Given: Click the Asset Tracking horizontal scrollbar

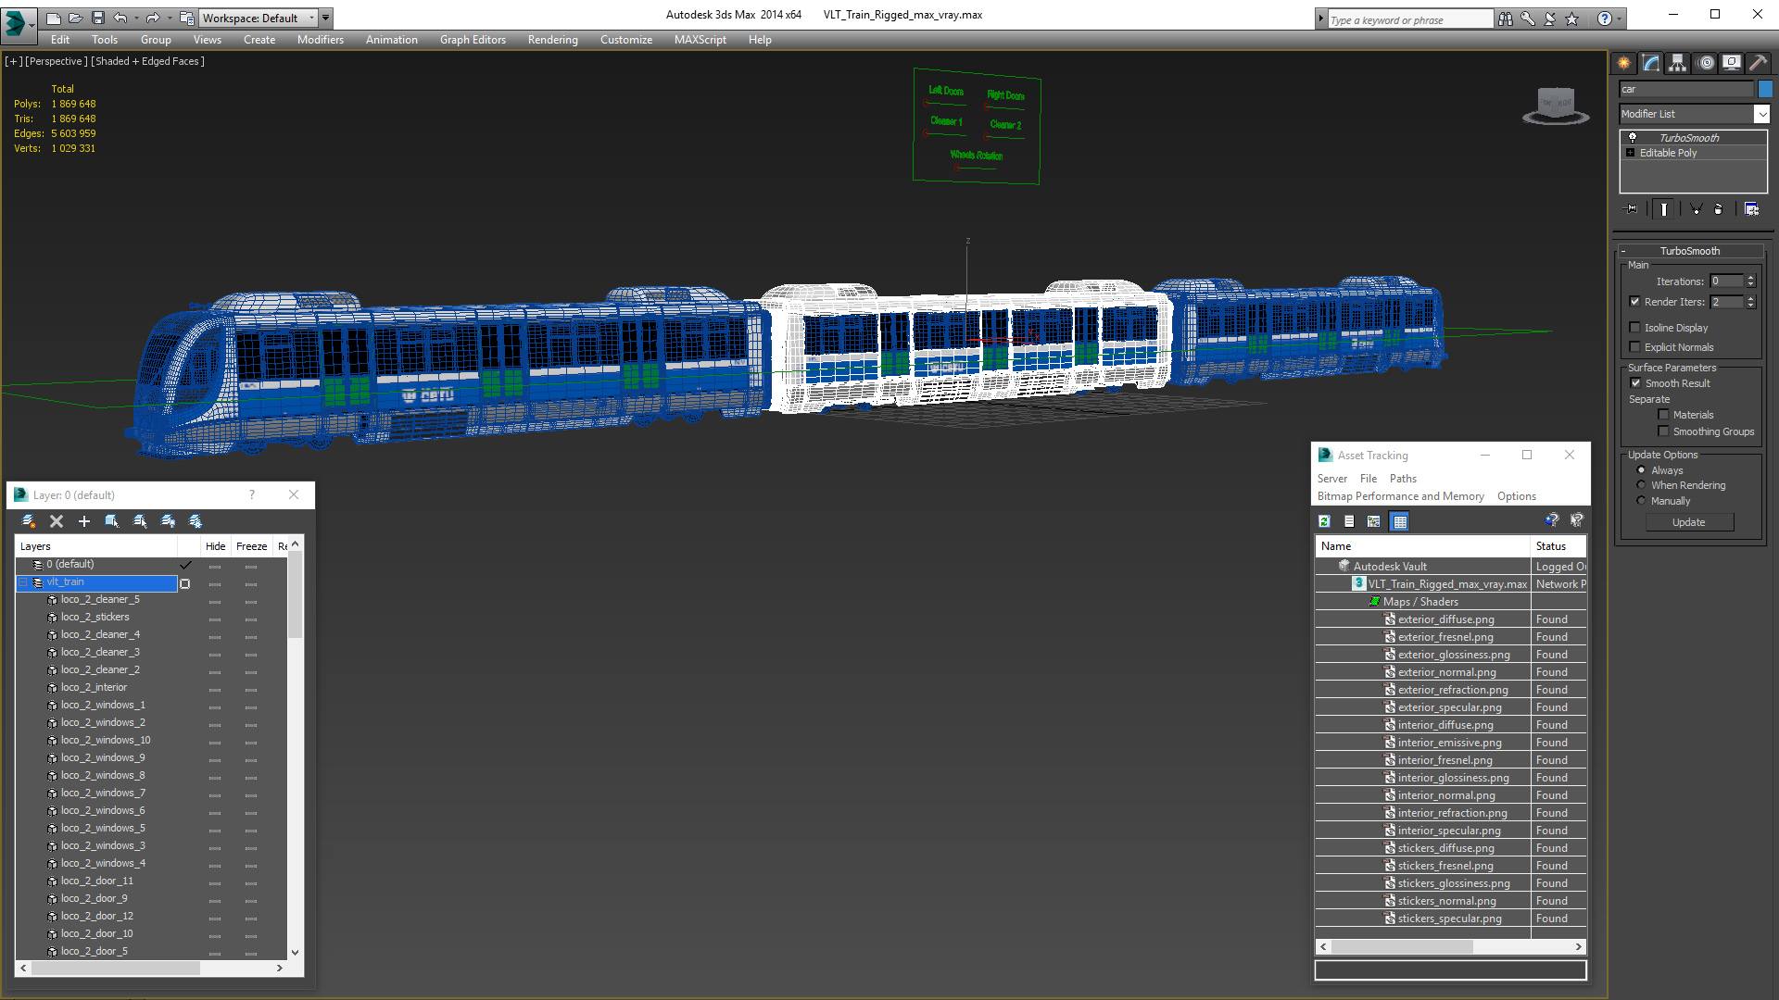Looking at the screenshot, I should (x=1402, y=946).
